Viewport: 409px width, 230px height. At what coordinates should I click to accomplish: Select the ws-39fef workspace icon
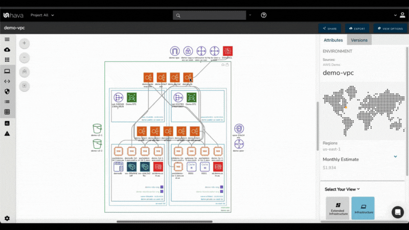point(131,167)
